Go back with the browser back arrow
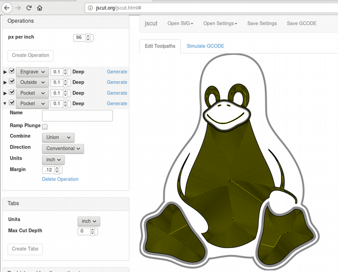 pyautogui.click(x=7, y=8)
